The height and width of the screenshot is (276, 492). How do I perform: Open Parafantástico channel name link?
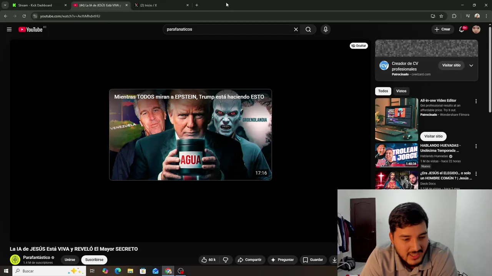37,258
